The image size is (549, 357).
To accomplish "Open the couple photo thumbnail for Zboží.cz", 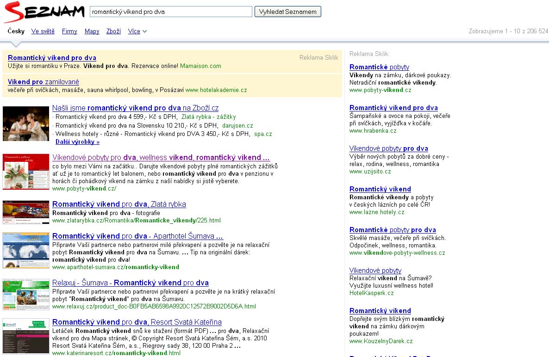I will point(26,123).
